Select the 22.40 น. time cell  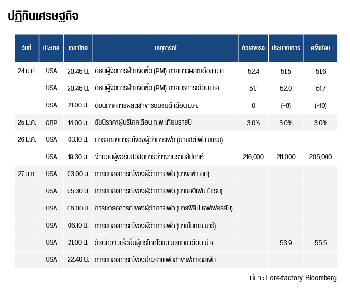[78, 259]
